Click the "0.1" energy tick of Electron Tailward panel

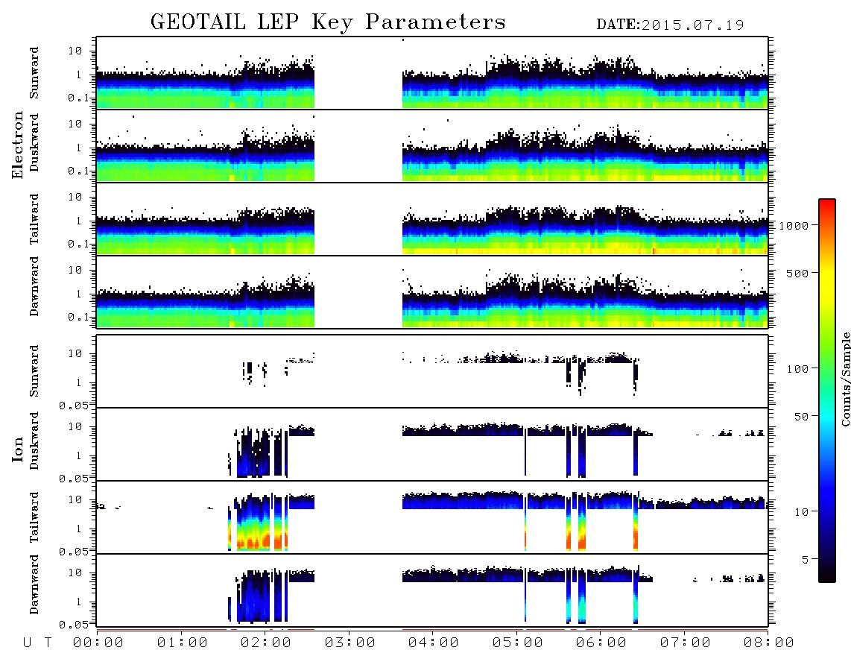coord(79,244)
